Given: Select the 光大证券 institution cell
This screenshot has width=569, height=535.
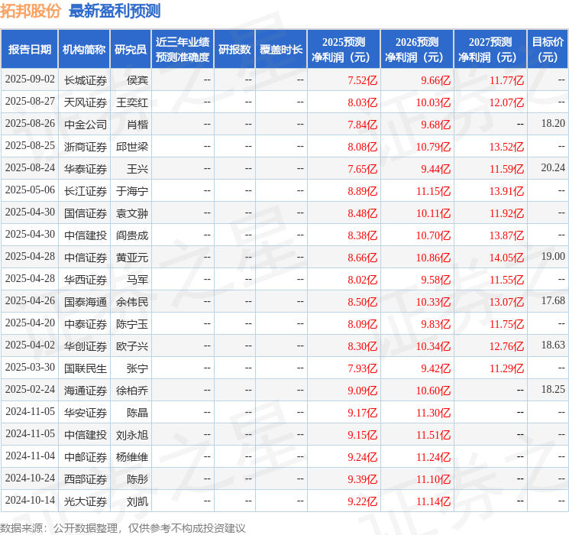Looking at the screenshot, I should coord(86,501).
